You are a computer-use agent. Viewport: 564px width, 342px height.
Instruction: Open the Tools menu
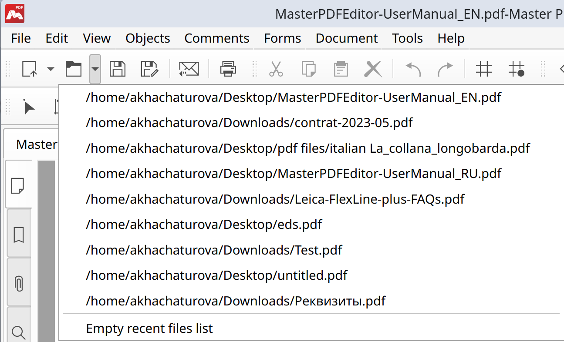407,38
